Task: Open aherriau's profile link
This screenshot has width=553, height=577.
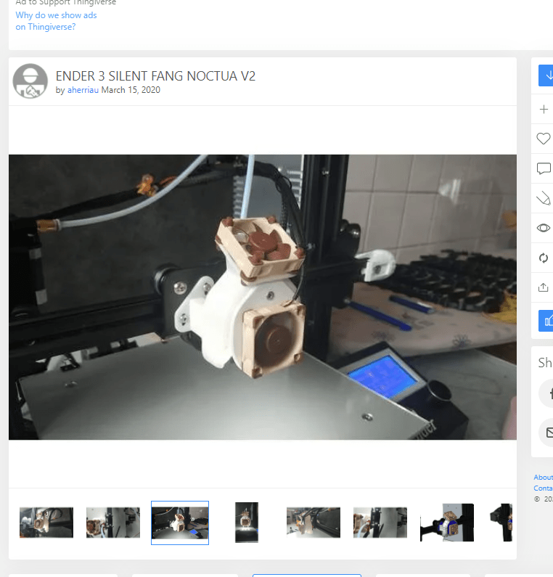Action: 83,90
